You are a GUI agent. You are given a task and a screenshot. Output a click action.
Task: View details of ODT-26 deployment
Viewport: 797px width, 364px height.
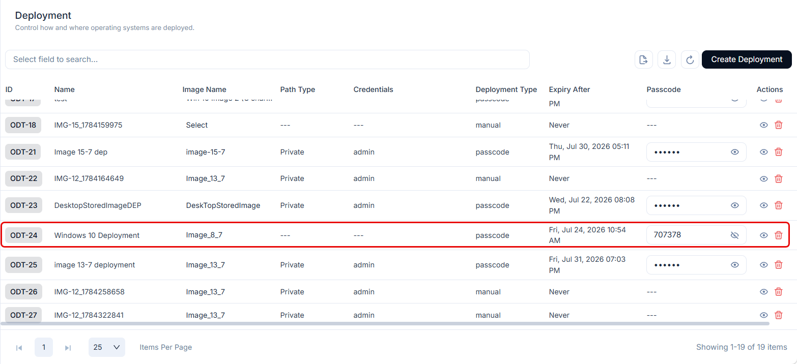coord(764,292)
